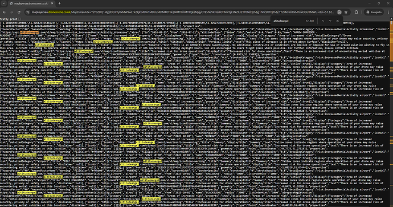Viewport: 393px width, 207px height.
Task: Click the page scrollbar up arrow
Action: point(391,19)
